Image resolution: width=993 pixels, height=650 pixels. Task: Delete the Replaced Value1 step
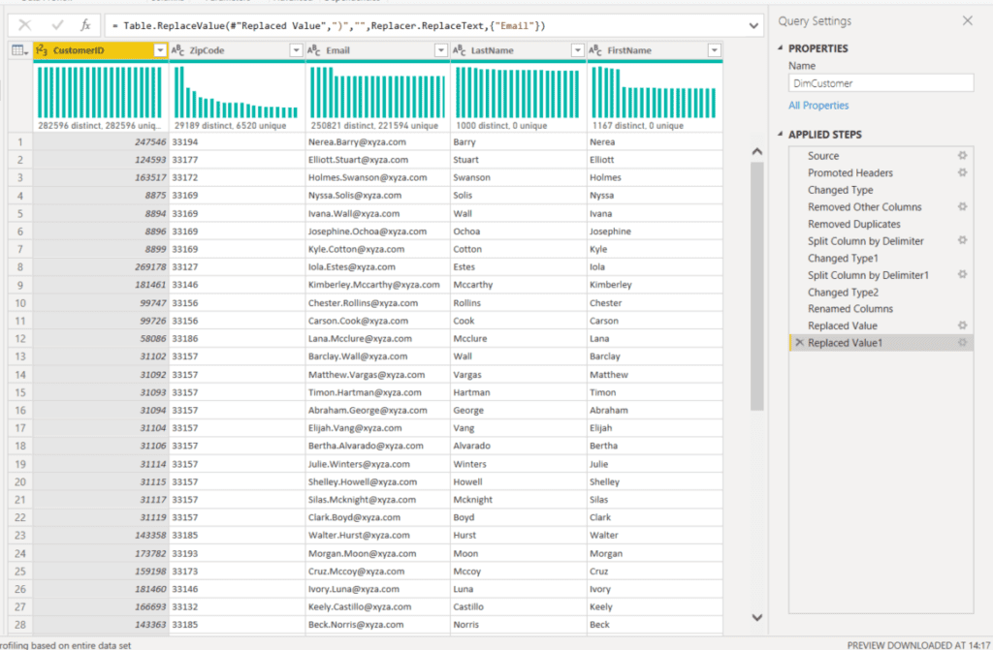[x=799, y=342]
